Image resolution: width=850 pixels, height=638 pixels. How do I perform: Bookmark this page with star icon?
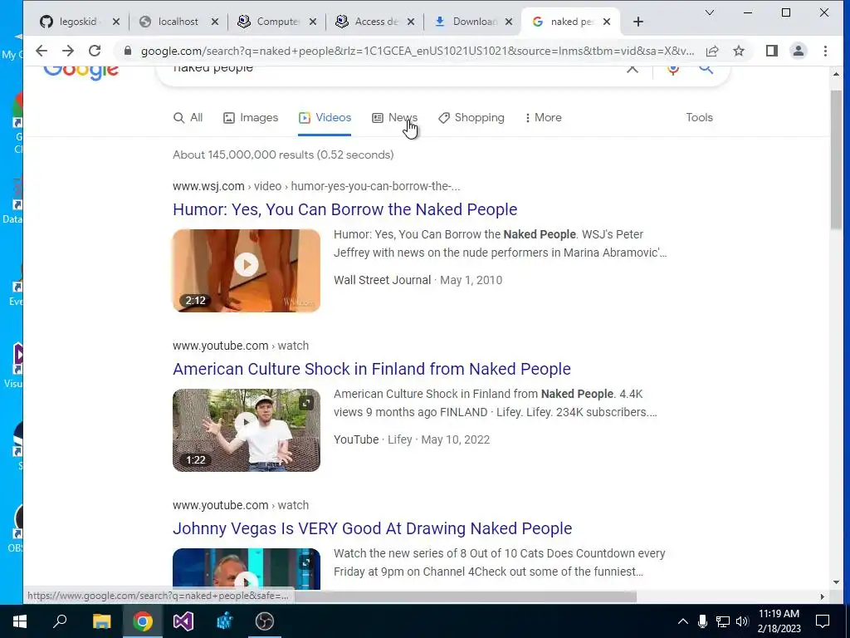738,51
